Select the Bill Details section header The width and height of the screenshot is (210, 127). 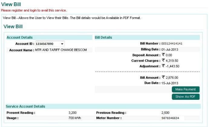click(x=103, y=37)
